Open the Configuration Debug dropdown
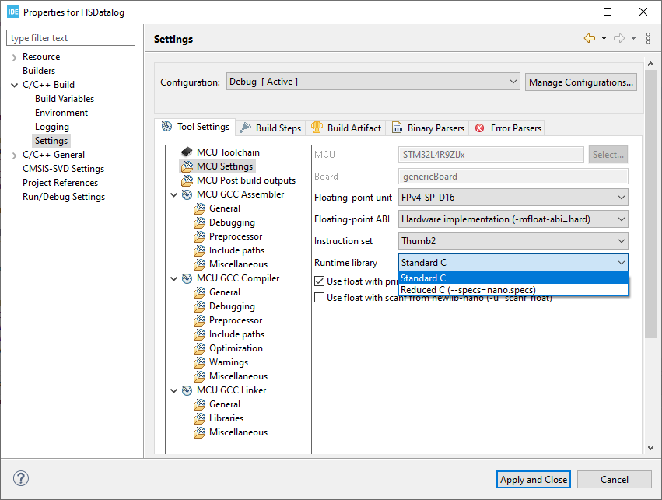The image size is (662, 500). [373, 82]
